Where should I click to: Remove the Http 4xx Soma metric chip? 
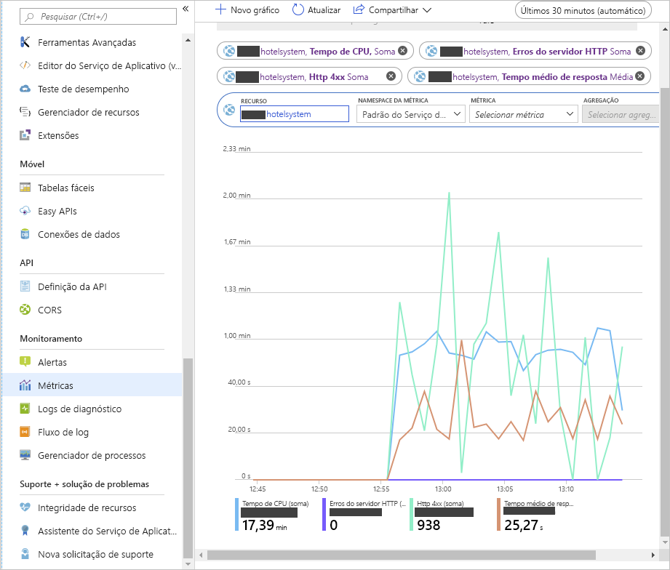391,76
